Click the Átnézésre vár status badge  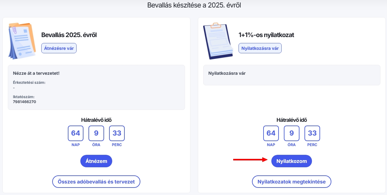[x=59, y=48]
